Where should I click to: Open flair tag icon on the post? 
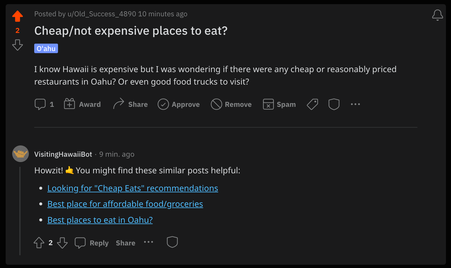pyautogui.click(x=312, y=104)
